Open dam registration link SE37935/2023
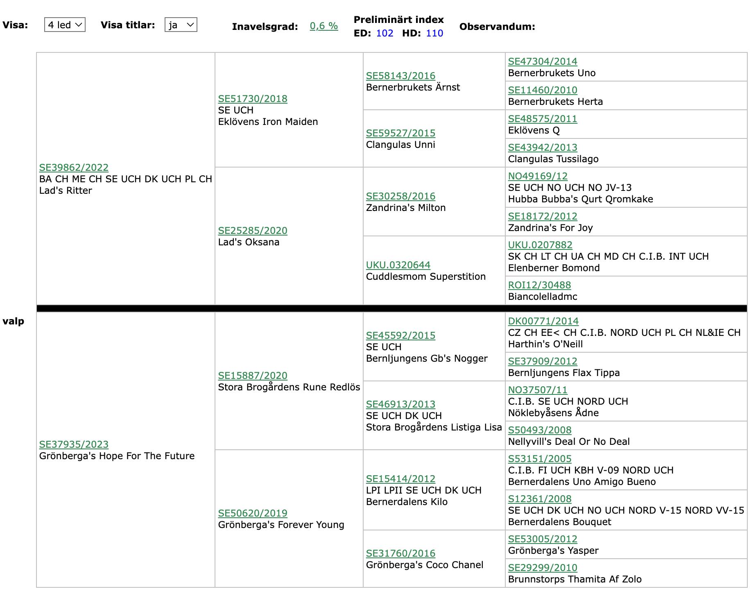 74,444
